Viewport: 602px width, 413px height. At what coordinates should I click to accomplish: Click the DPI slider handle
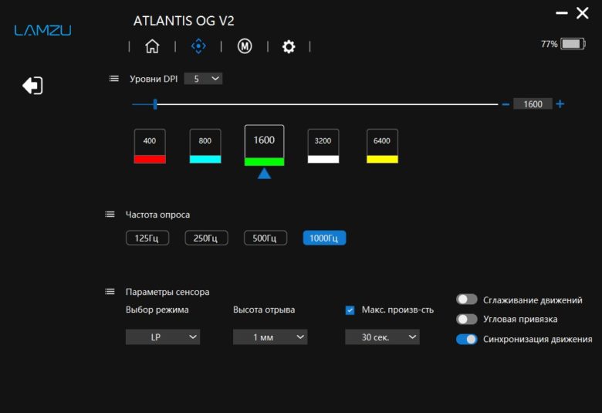point(155,104)
